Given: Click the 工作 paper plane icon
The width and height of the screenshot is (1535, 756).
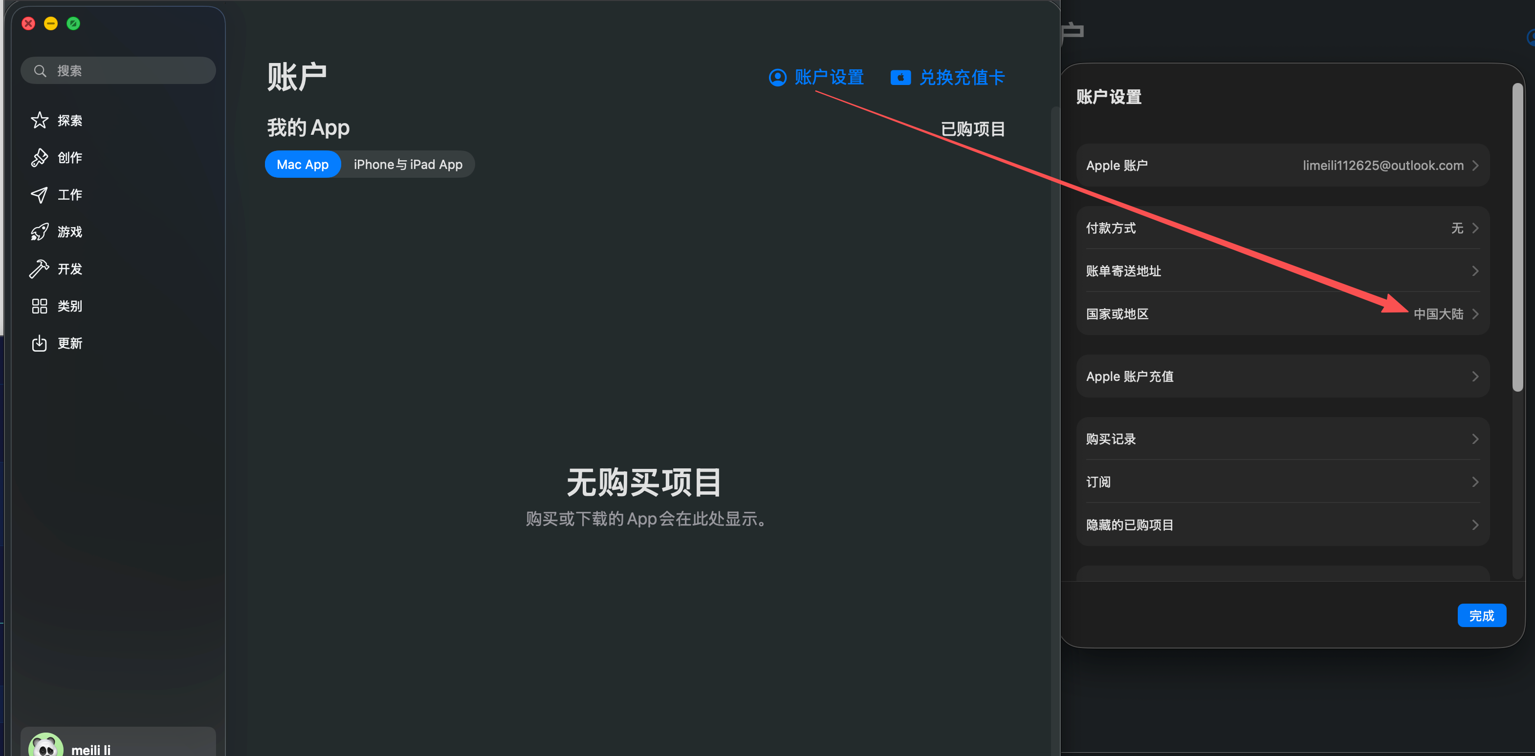Looking at the screenshot, I should [x=39, y=195].
